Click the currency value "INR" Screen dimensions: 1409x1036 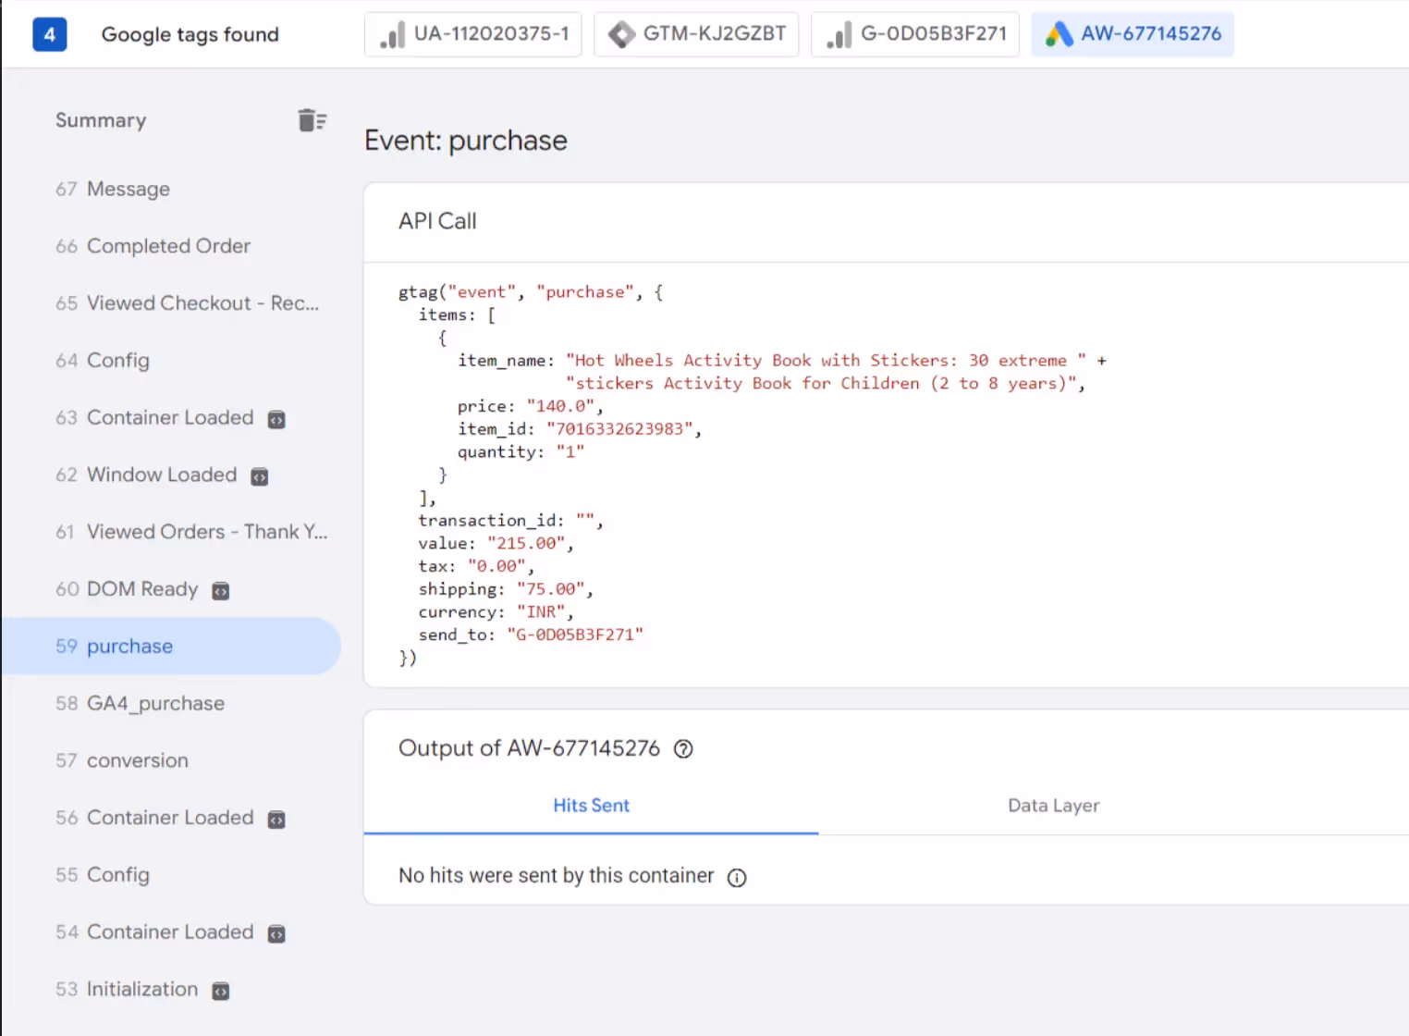point(541,612)
